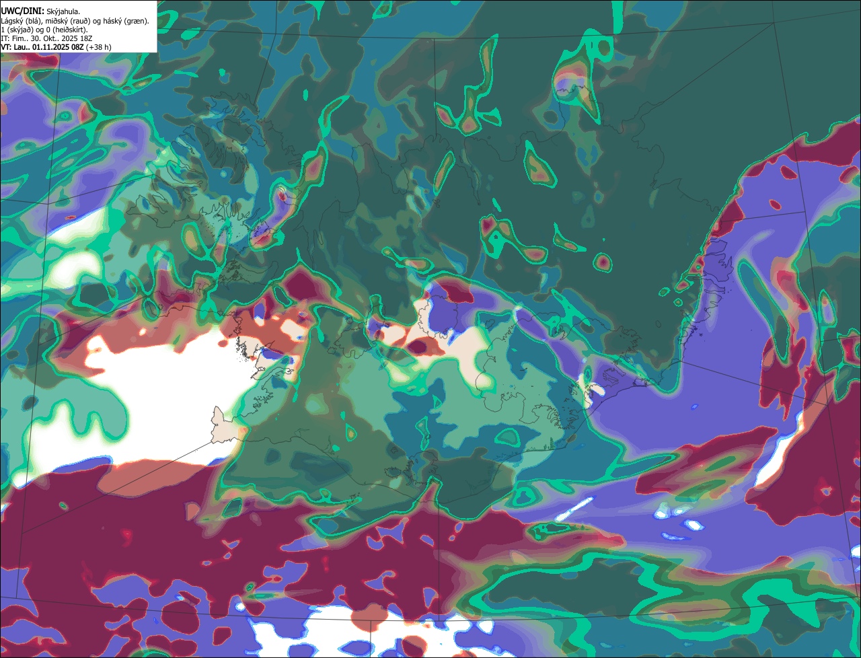
Task: Click the 'miðský (rauð)' legend text
Action: (67, 21)
